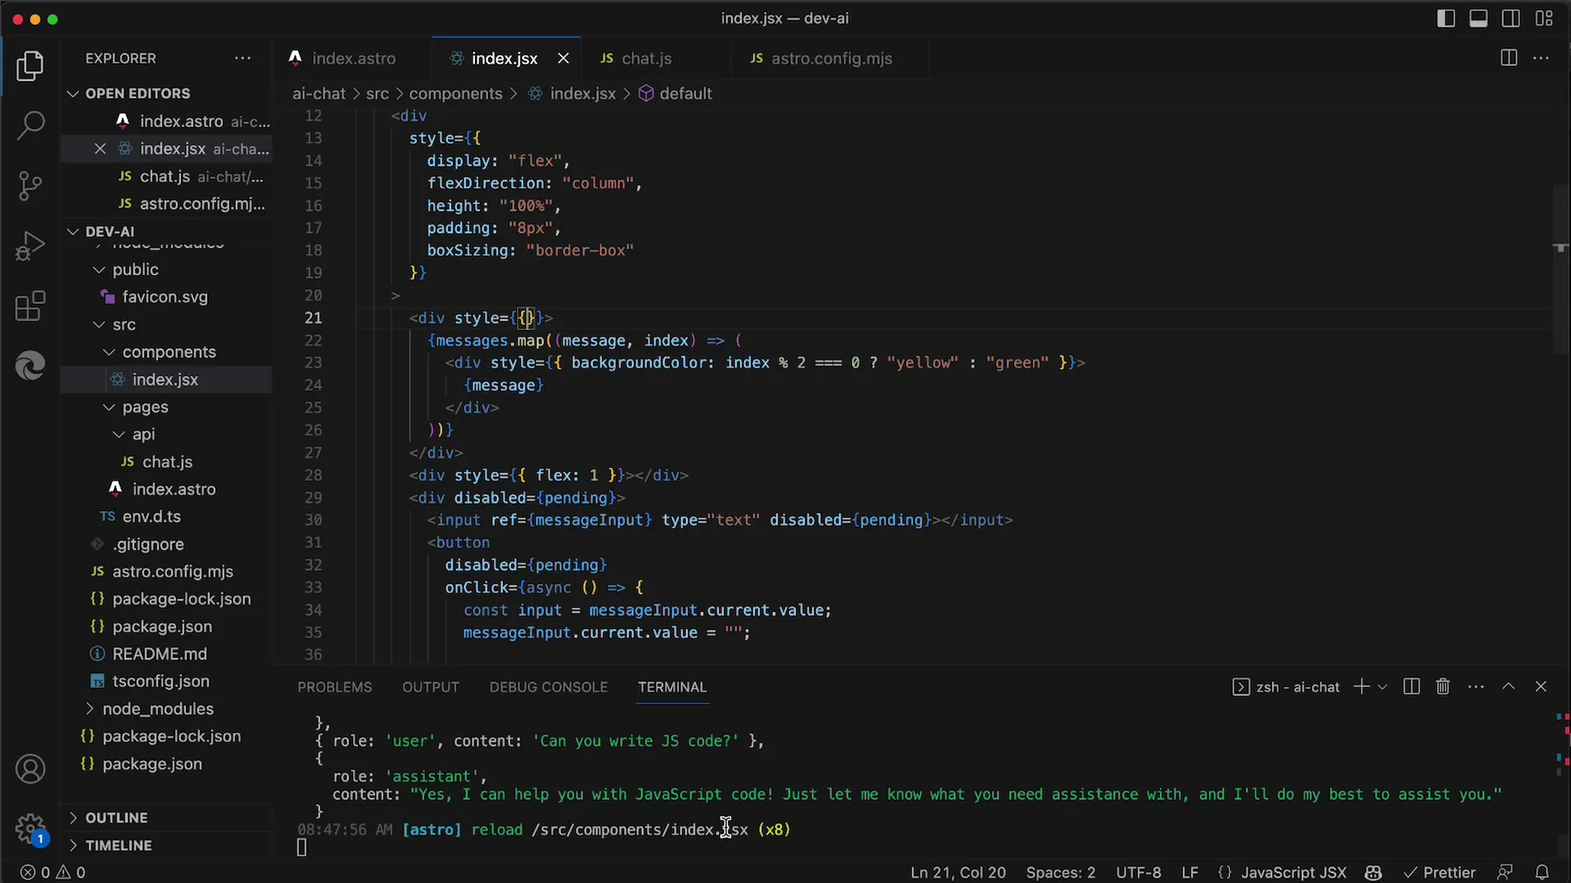This screenshot has width=1571, height=883.
Task: Open the Search view in activity bar
Action: point(30,125)
